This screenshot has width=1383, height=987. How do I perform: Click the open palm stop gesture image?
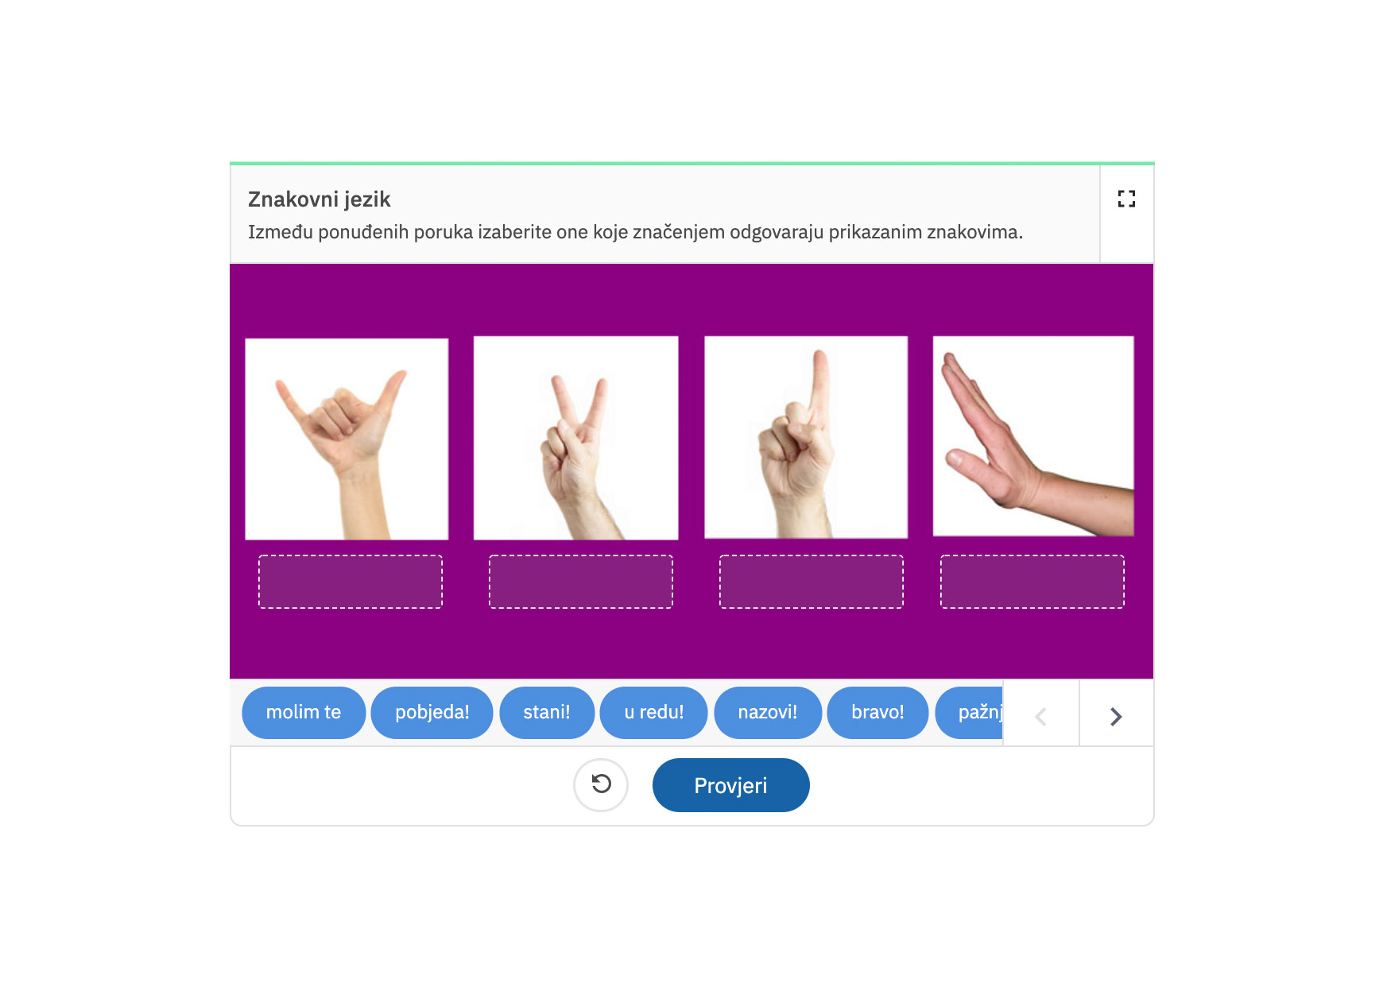pyautogui.click(x=1033, y=436)
